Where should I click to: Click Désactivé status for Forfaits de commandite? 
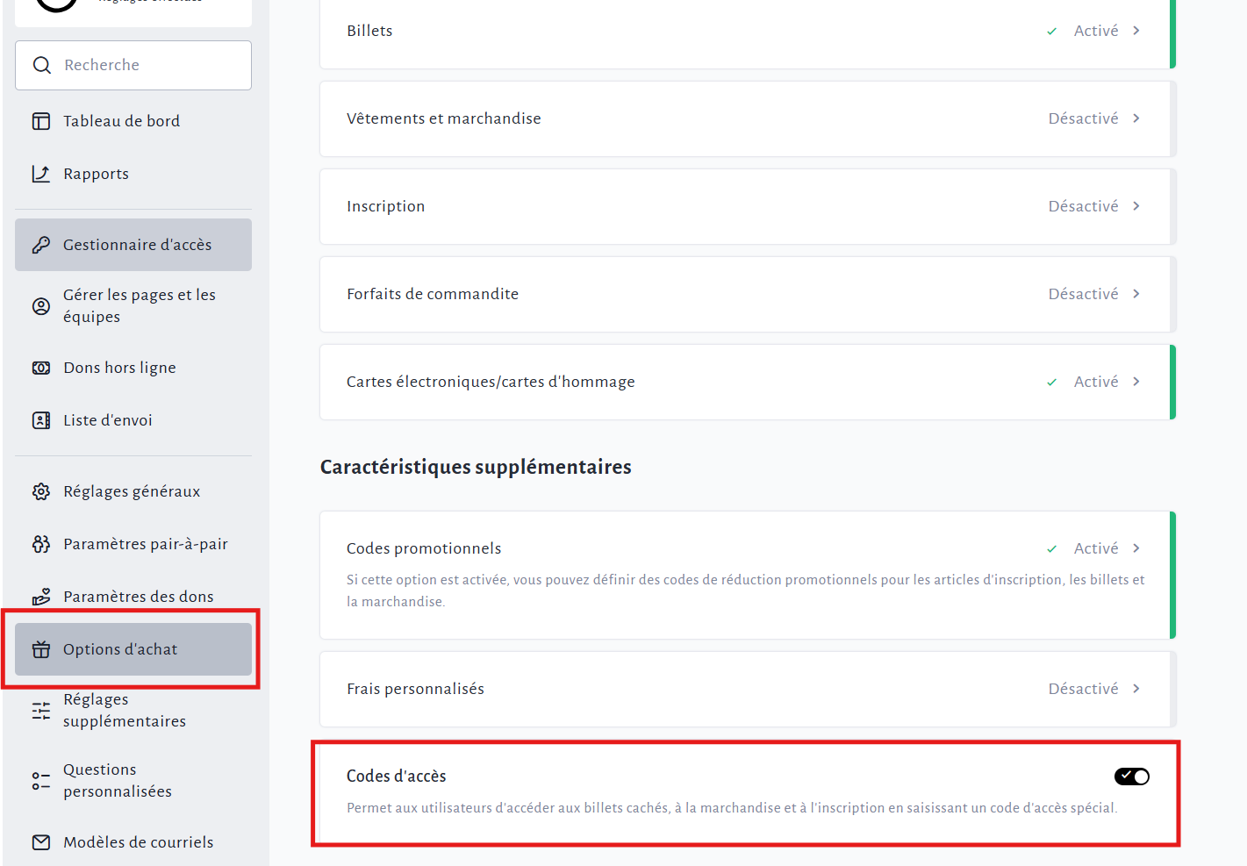pyautogui.click(x=1083, y=294)
